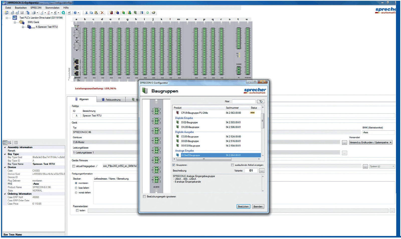Click the floppy disk save icon in toolbar
Screen dimensions: 401x239
point(22,13)
